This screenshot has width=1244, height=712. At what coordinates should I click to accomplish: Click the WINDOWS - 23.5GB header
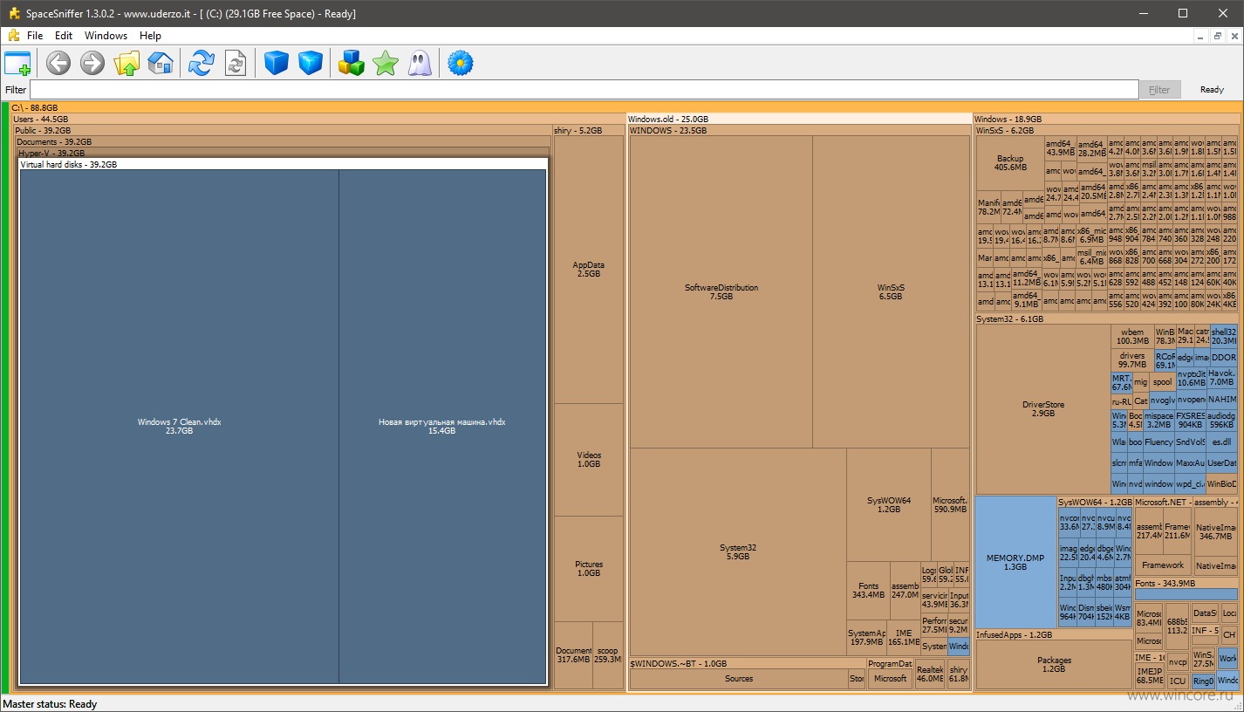(x=799, y=130)
